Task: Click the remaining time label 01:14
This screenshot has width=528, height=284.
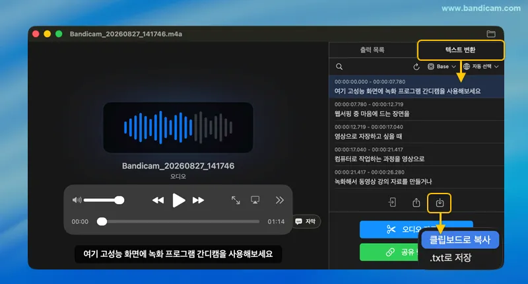Action: pos(276,222)
